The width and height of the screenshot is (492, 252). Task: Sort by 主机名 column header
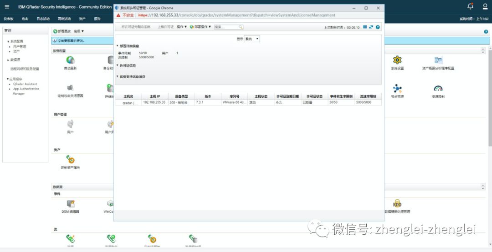[x=128, y=96]
